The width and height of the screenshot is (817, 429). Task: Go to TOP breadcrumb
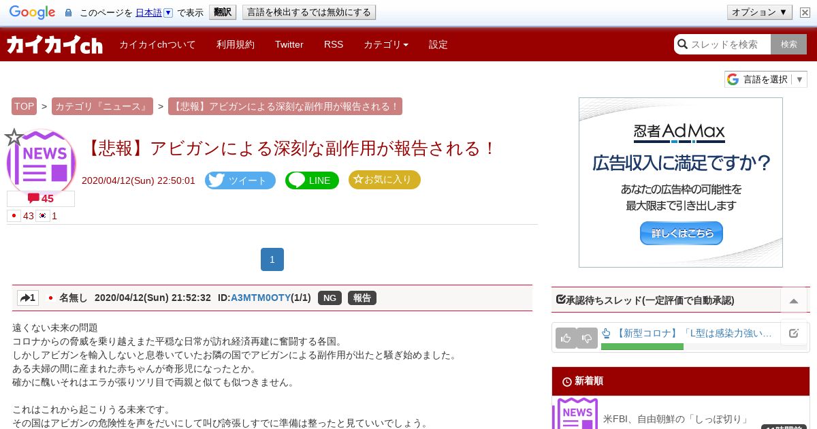24,106
